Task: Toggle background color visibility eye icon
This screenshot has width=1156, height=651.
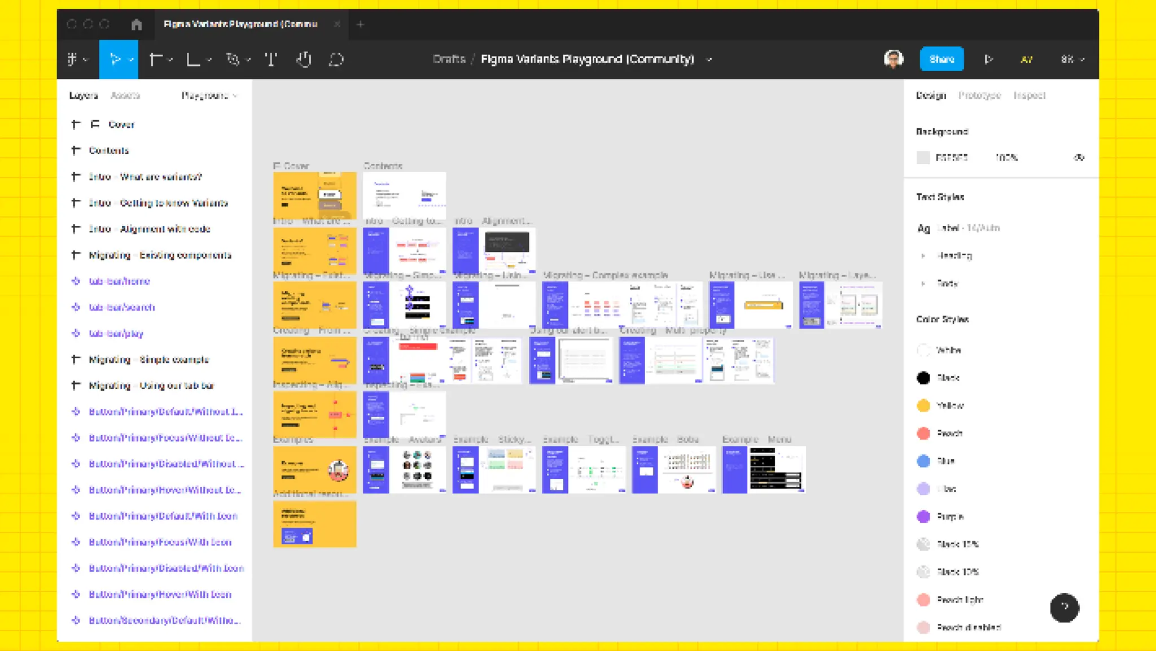Action: tap(1079, 158)
